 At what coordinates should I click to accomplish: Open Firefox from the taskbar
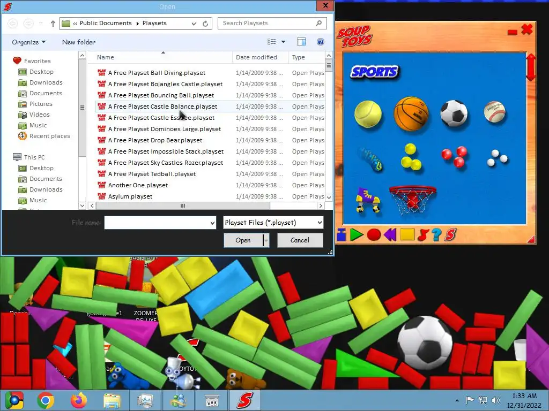(79, 400)
